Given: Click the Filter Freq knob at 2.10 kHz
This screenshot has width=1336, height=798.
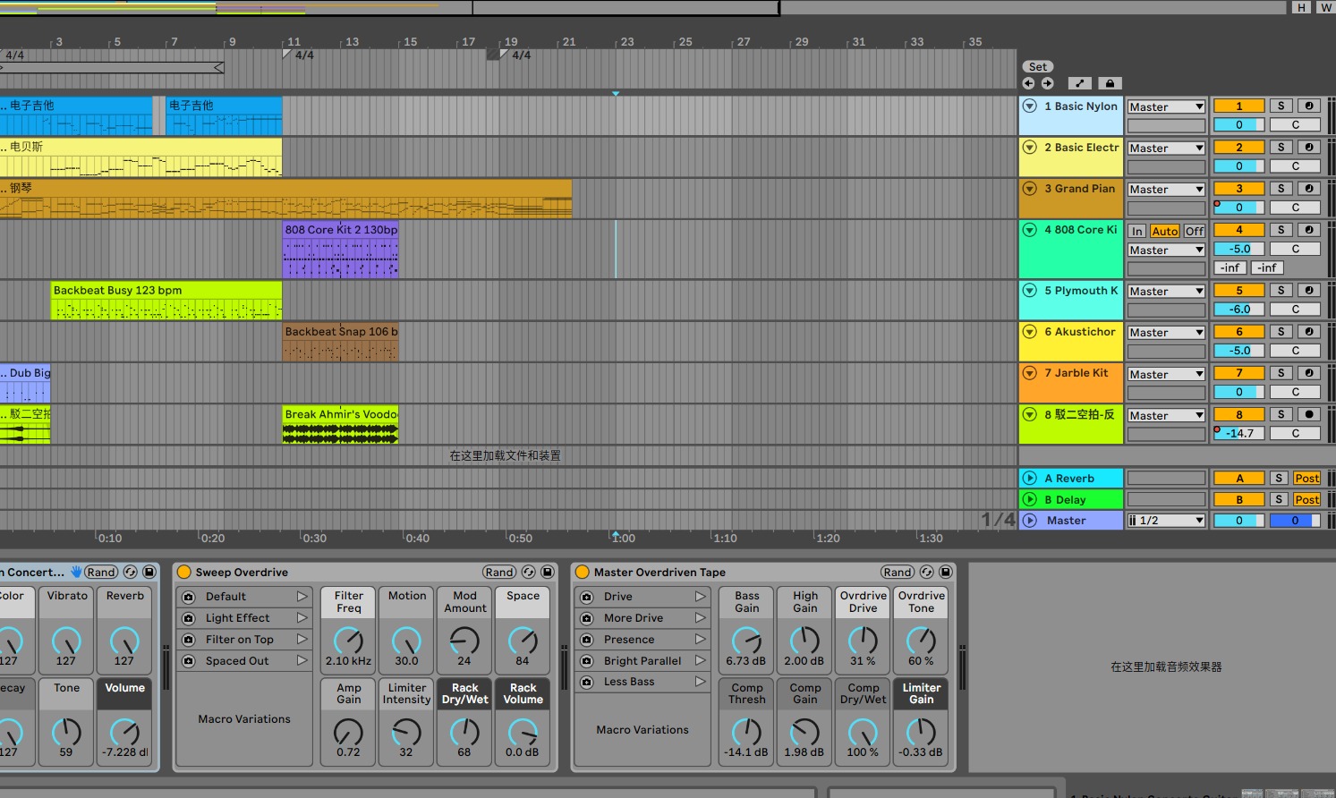Looking at the screenshot, I should [348, 641].
